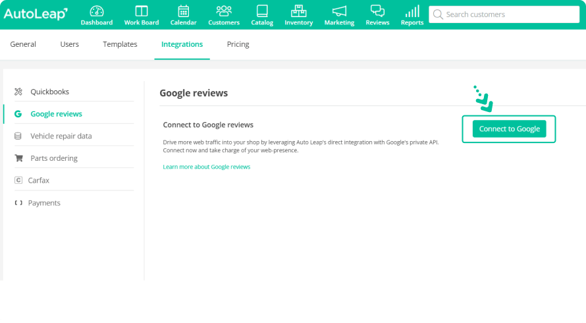Viewport: 586px width, 323px height.
Task: Follow Learn more about Google reviews link
Action: coord(206,167)
